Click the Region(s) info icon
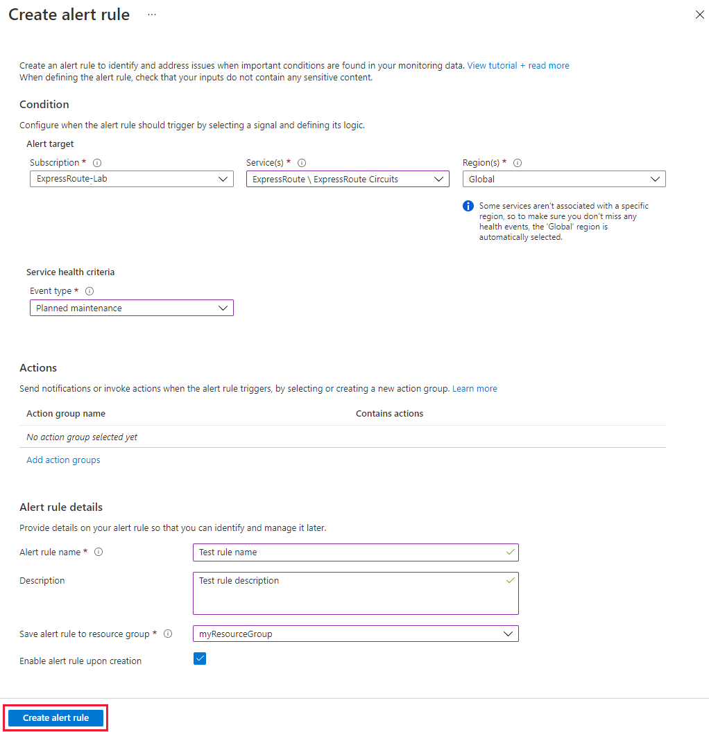Viewport: 709px width, 732px height. click(x=518, y=163)
